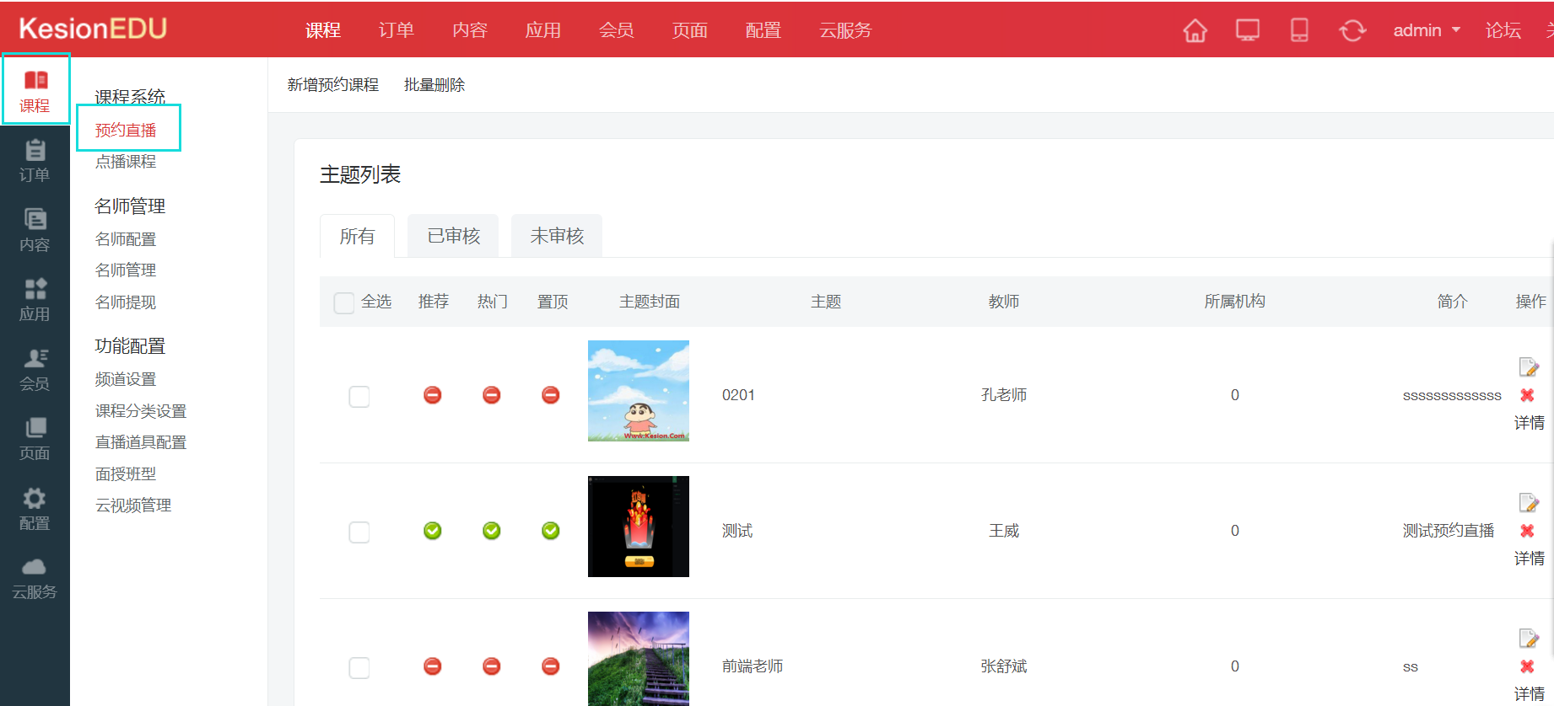Switch to the 未审核 tab
The height and width of the screenshot is (706, 1554).
pos(557,236)
